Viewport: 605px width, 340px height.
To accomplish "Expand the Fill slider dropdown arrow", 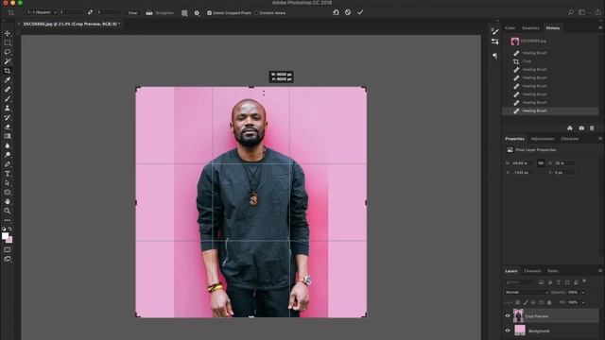I will pyautogui.click(x=583, y=302).
